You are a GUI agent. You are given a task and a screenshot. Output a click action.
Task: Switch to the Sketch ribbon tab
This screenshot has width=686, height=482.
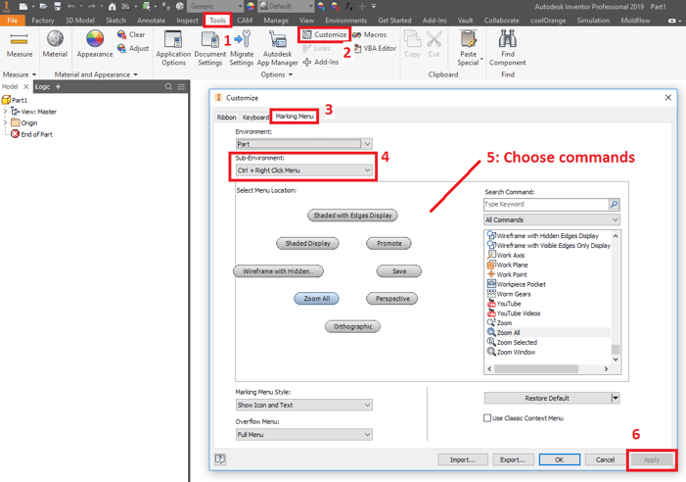tap(115, 21)
